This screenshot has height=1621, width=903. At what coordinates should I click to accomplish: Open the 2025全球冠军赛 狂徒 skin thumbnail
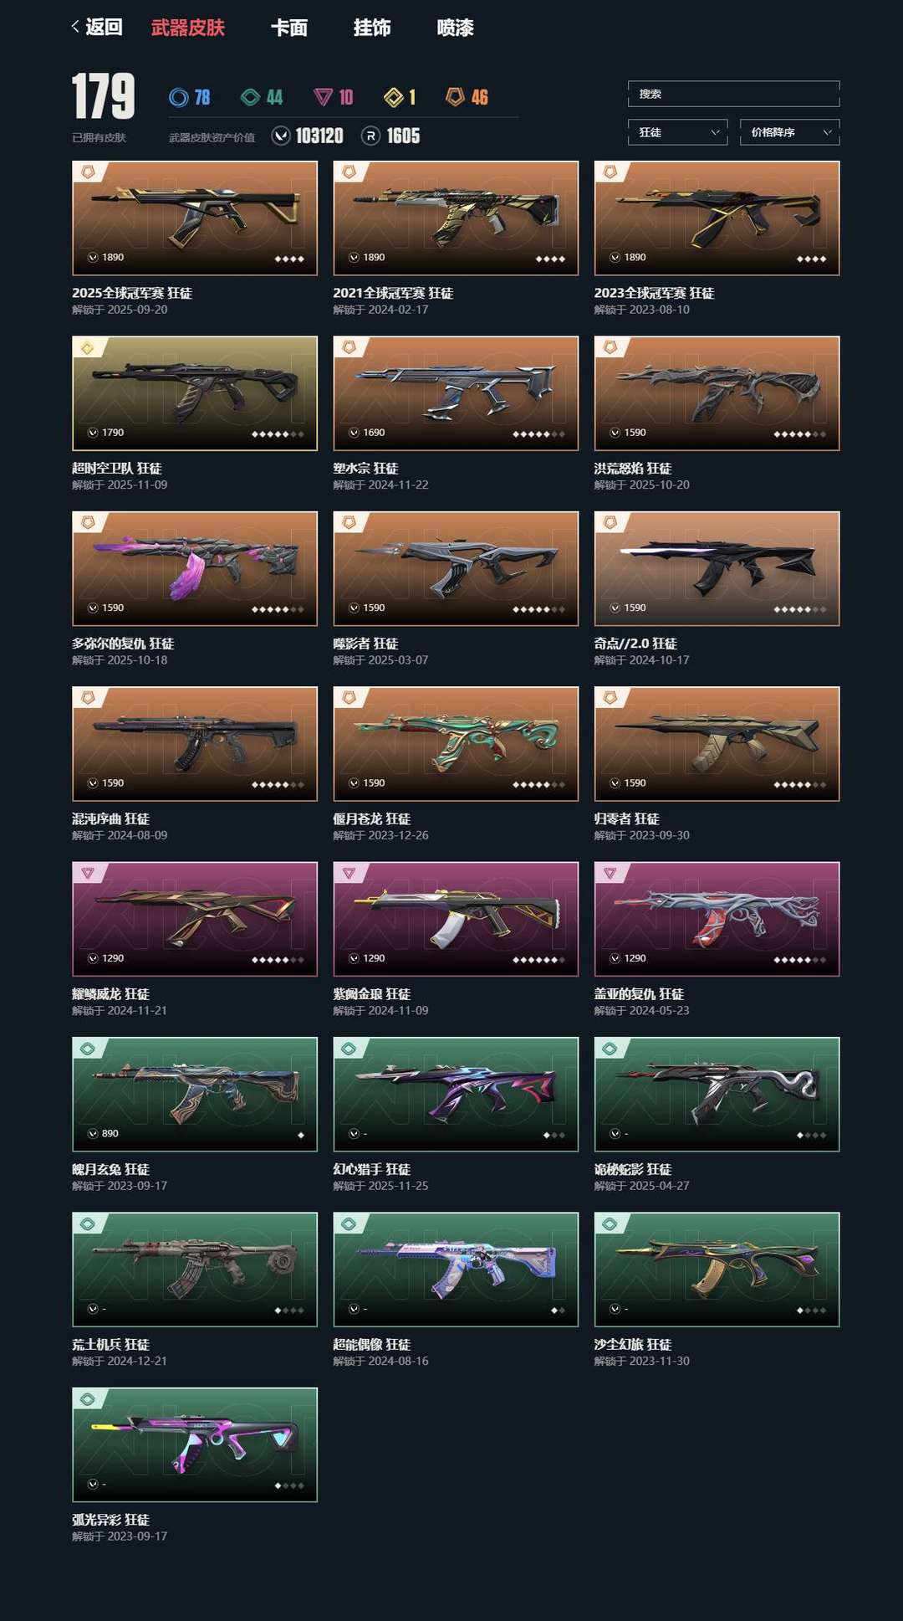(x=195, y=218)
